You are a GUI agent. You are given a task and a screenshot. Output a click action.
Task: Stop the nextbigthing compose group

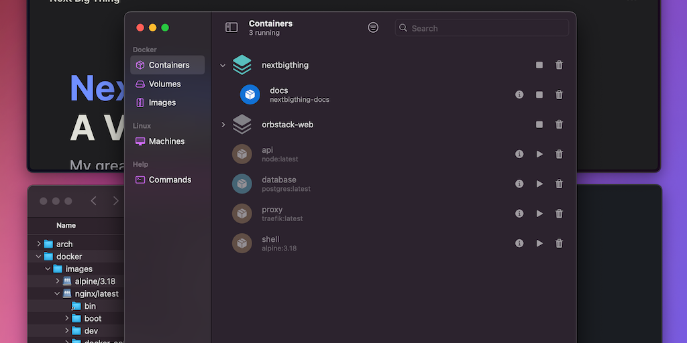(x=539, y=65)
